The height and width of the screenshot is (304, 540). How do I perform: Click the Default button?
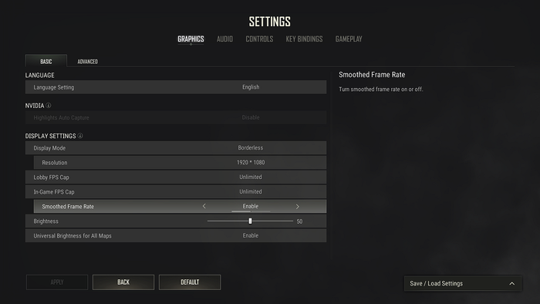coord(190,282)
